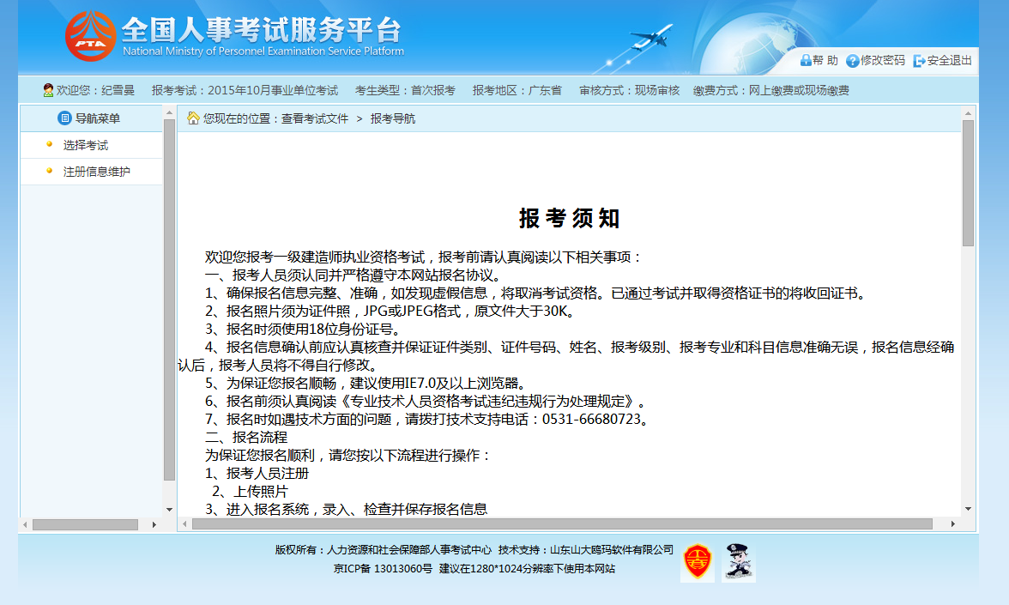Click the 报考须知 heading
The image size is (1009, 605).
(x=570, y=218)
